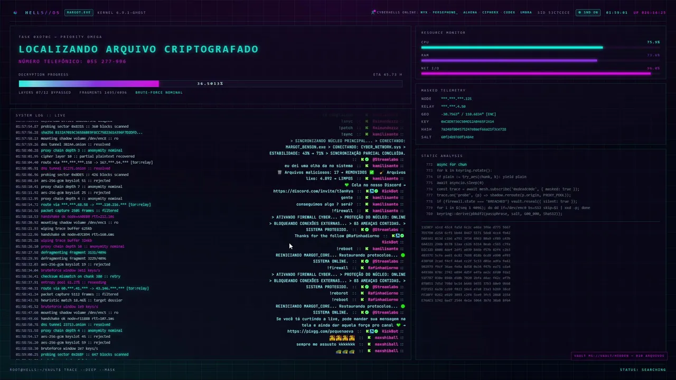Click Kick badge on 'eu dei uma olha' message
676x380 pixels.
click(x=367, y=166)
